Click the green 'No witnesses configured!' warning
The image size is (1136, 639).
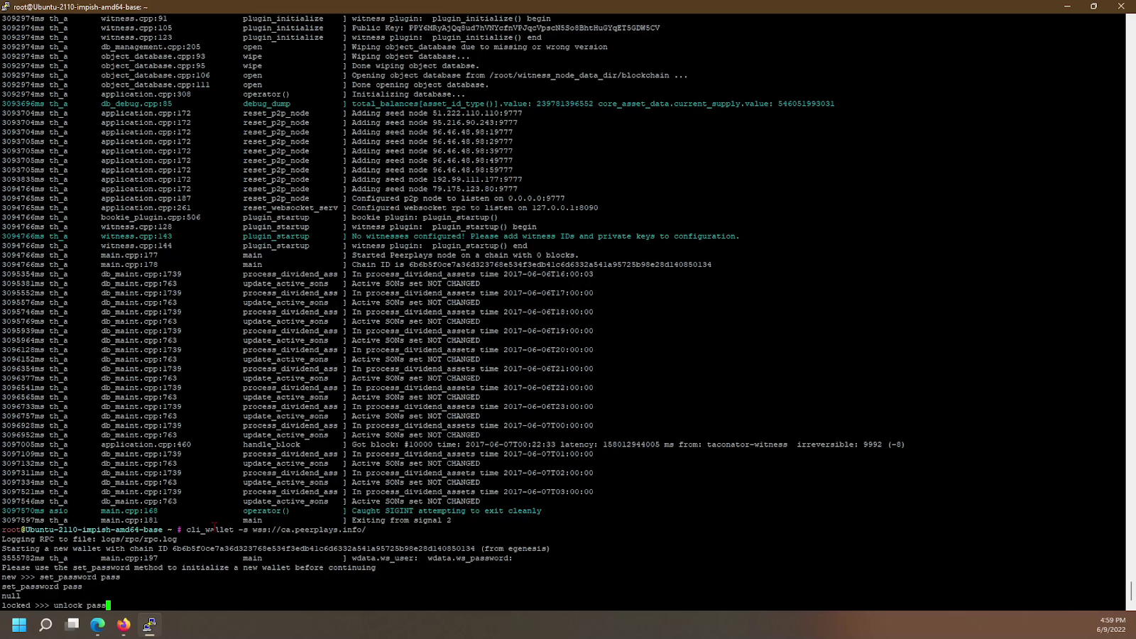tap(545, 236)
